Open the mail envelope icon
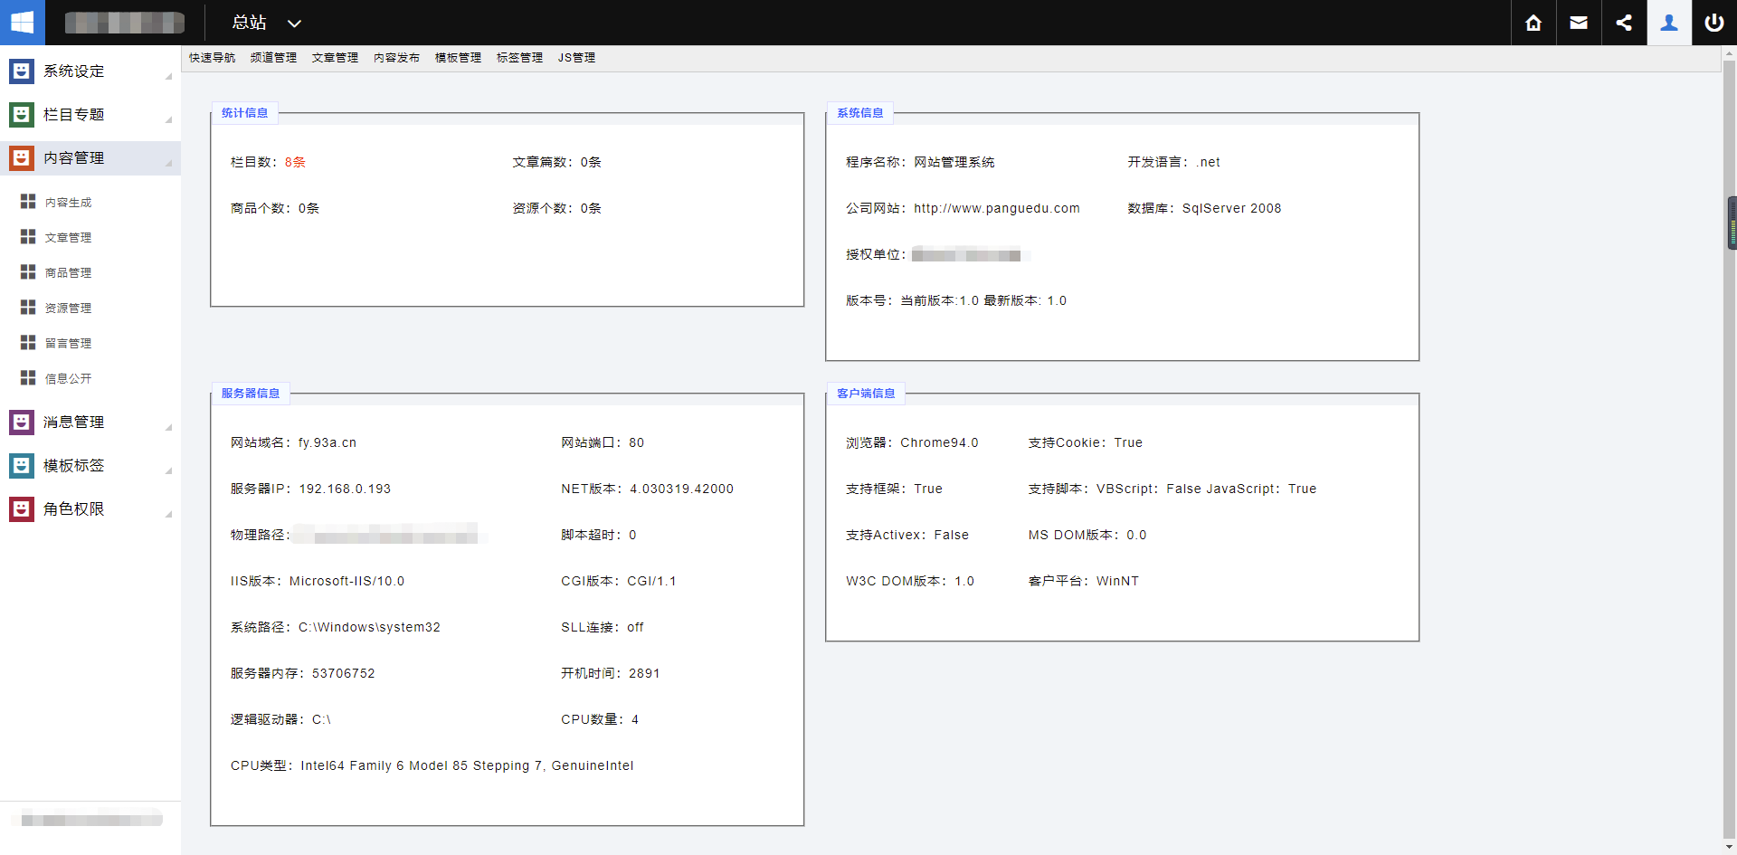Image resolution: width=1737 pixels, height=855 pixels. 1579,23
